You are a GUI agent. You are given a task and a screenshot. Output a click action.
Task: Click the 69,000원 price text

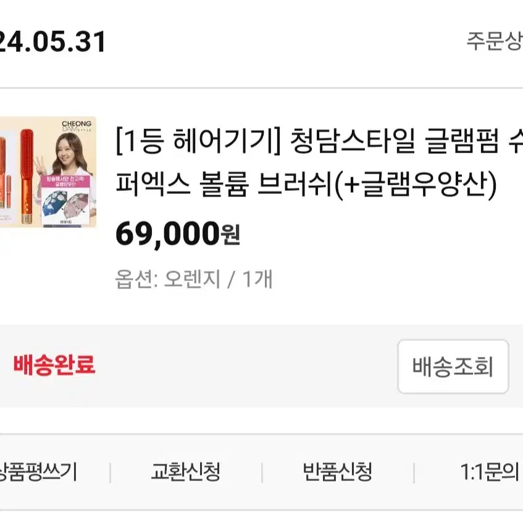178,233
